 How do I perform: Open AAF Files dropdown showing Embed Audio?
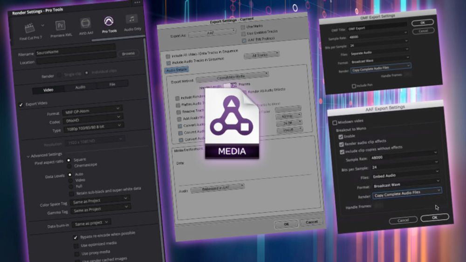(406, 174)
